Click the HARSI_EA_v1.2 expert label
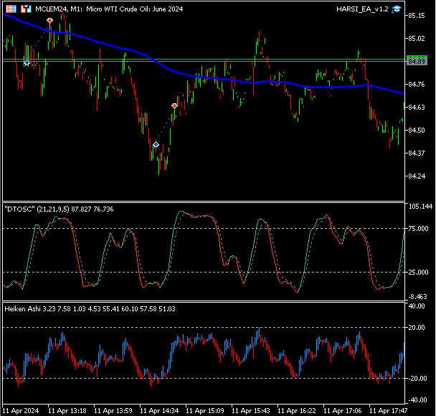Screen dimensions: 436x416 tap(362, 9)
